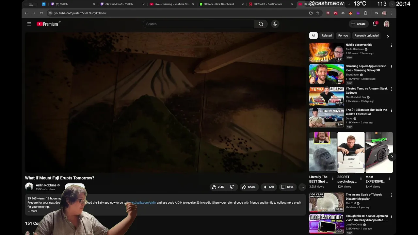The width and height of the screenshot is (418, 235).
Task: Click the Share button
Action: [249, 187]
